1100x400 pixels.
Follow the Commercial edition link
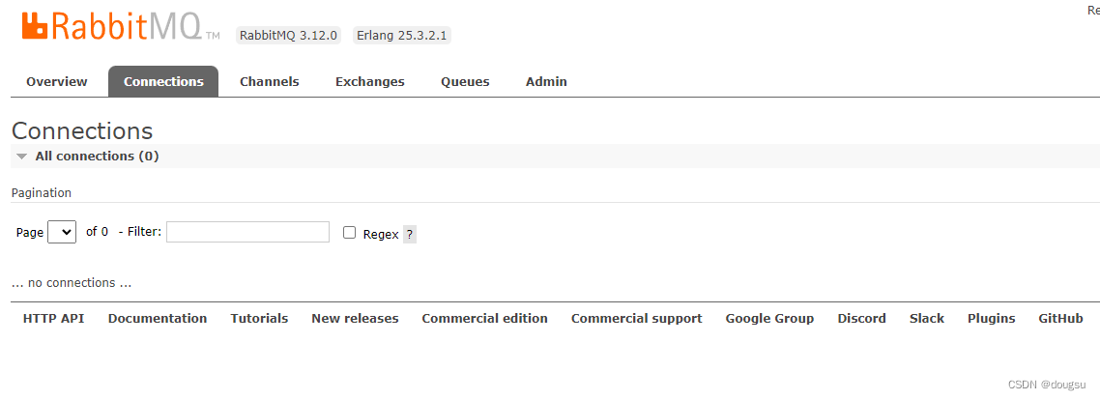[485, 318]
